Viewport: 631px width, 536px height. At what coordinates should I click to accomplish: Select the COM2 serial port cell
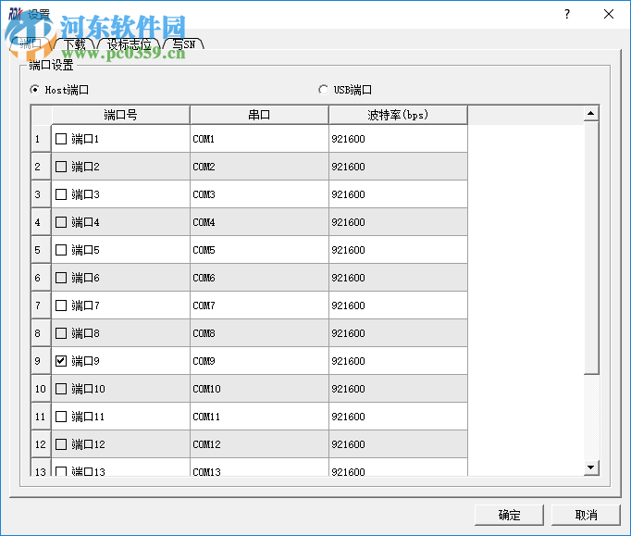coord(259,167)
